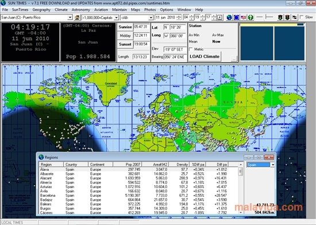Click the red traffic light icon
The image size is (316, 225).
[287, 18]
